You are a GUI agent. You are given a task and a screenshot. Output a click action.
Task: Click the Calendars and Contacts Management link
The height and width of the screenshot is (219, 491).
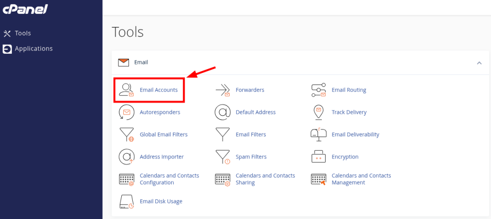[x=362, y=179]
